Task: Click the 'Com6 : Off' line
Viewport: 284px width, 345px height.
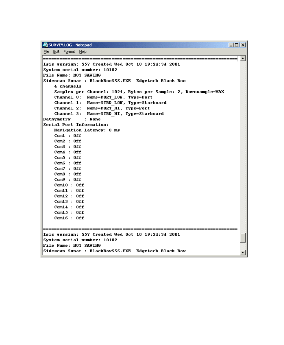Action: (68, 163)
